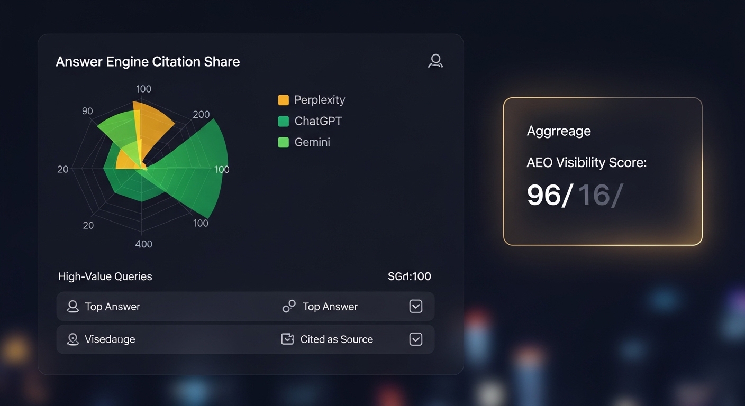Image resolution: width=745 pixels, height=406 pixels.
Task: Open the user profile icon in card header
Action: click(435, 61)
